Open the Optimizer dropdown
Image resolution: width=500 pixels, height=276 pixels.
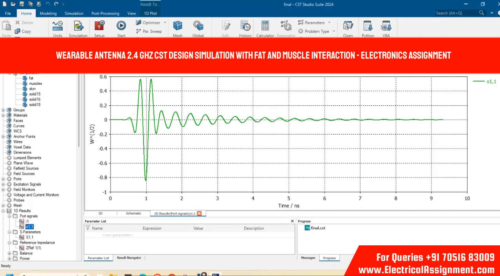coord(165,23)
